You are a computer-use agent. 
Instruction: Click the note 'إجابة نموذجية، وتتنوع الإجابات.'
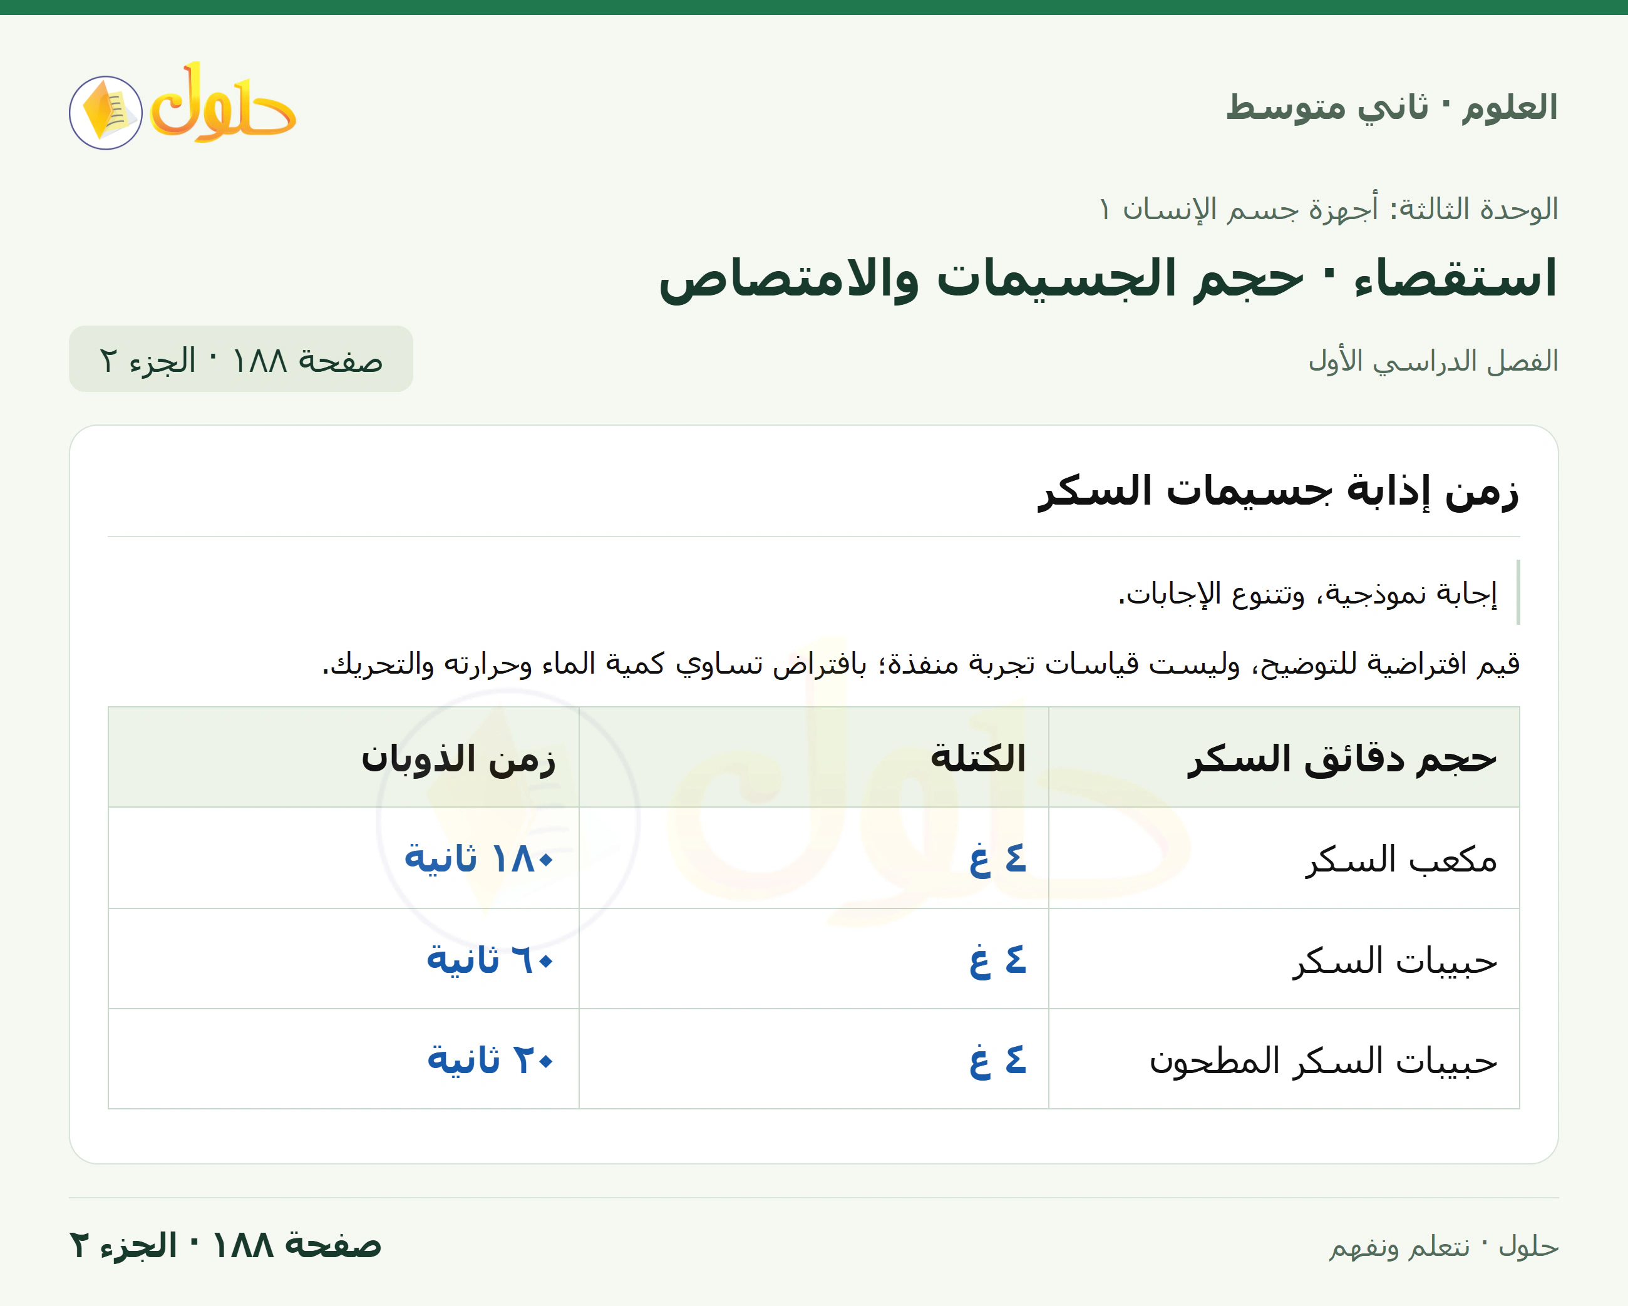point(1307,594)
